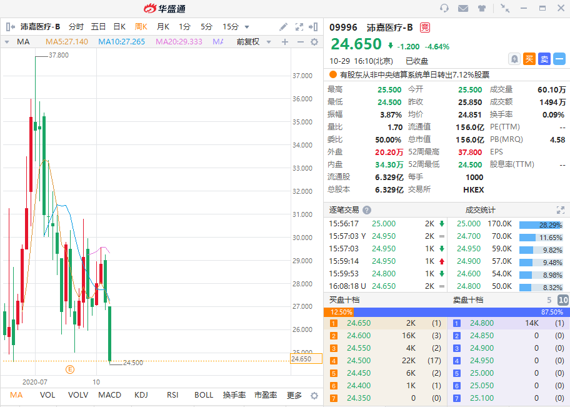This screenshot has height=407, width=570.
Task: Remove stock from watchlist minus button
Action: 559,59
